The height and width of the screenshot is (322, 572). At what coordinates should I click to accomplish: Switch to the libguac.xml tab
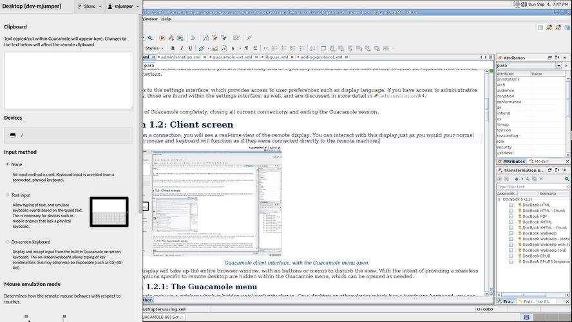(276, 57)
